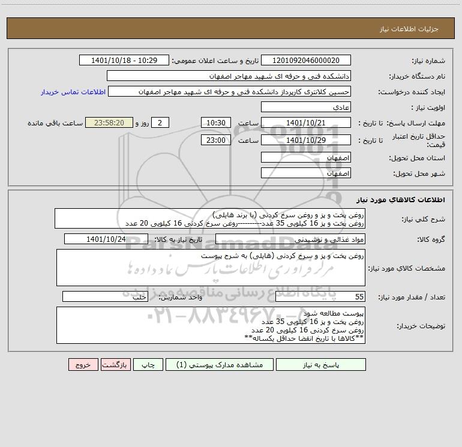The height and width of the screenshot is (447, 462).
Task: Click the چاپ print button
Action: click(148, 365)
